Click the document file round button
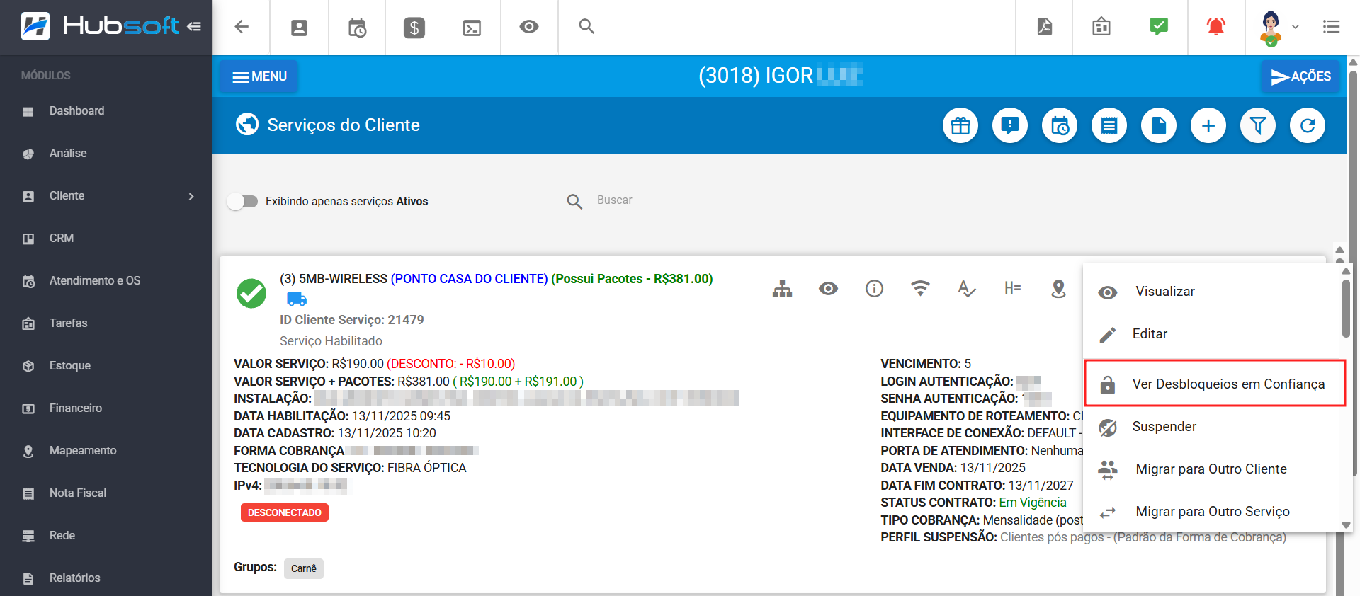 pyautogui.click(x=1159, y=125)
